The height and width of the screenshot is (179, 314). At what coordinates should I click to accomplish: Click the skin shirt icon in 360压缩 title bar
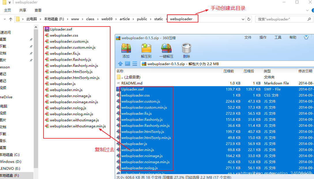(306, 37)
